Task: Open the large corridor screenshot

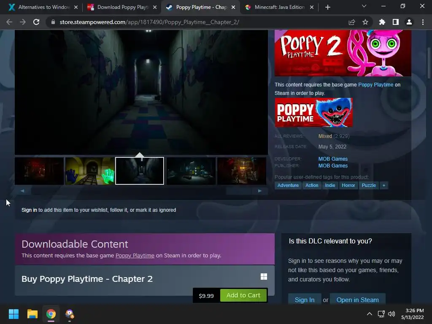Action: point(141,92)
